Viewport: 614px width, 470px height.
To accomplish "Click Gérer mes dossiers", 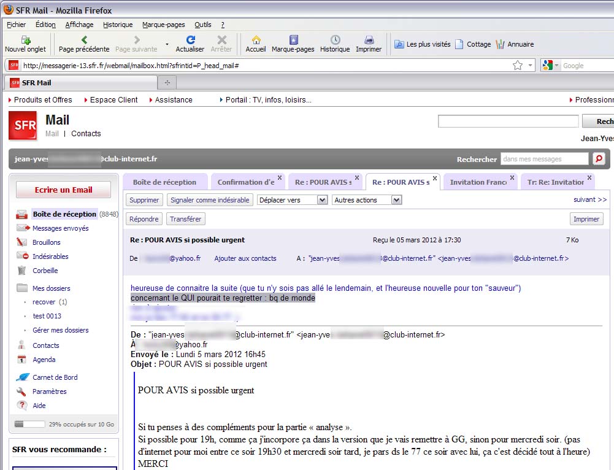I will 60,330.
